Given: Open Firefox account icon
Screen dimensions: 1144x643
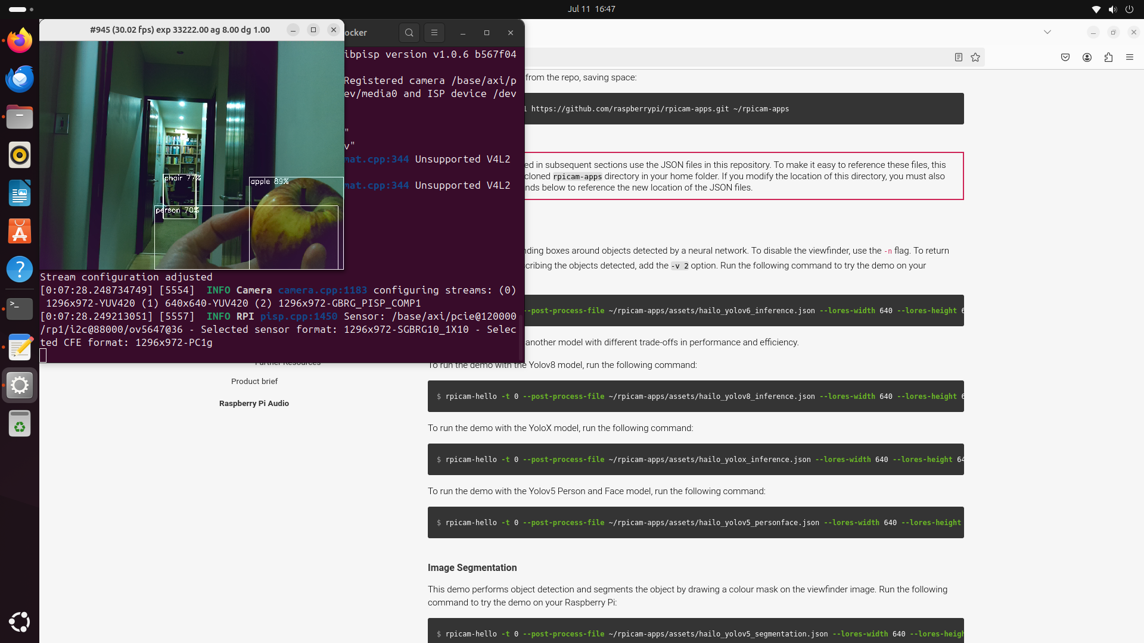Looking at the screenshot, I should 1087,57.
